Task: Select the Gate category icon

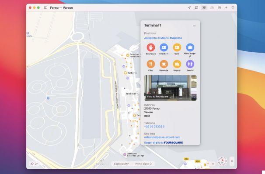Action: pos(177,47)
